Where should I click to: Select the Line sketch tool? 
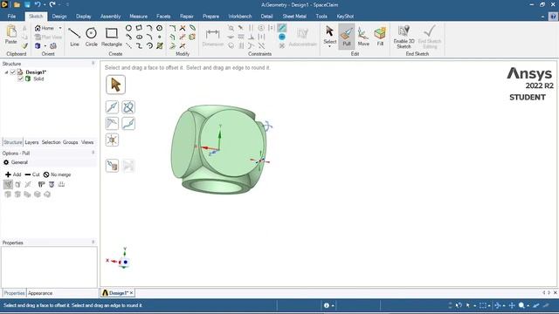point(74,37)
